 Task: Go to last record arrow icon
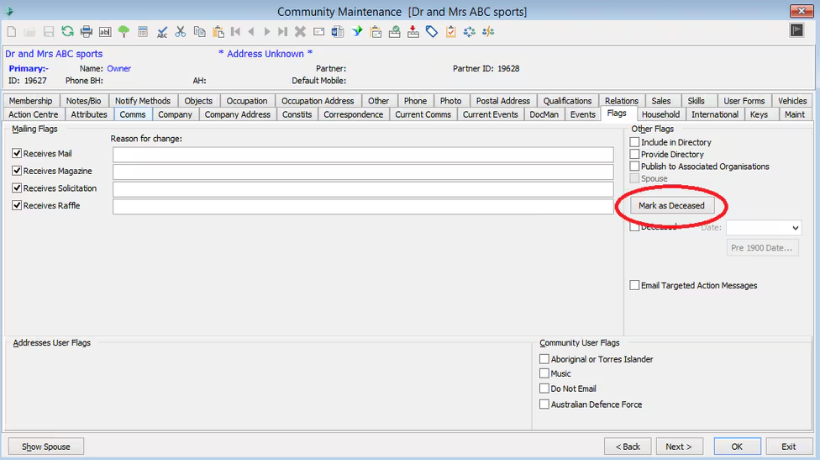click(283, 32)
